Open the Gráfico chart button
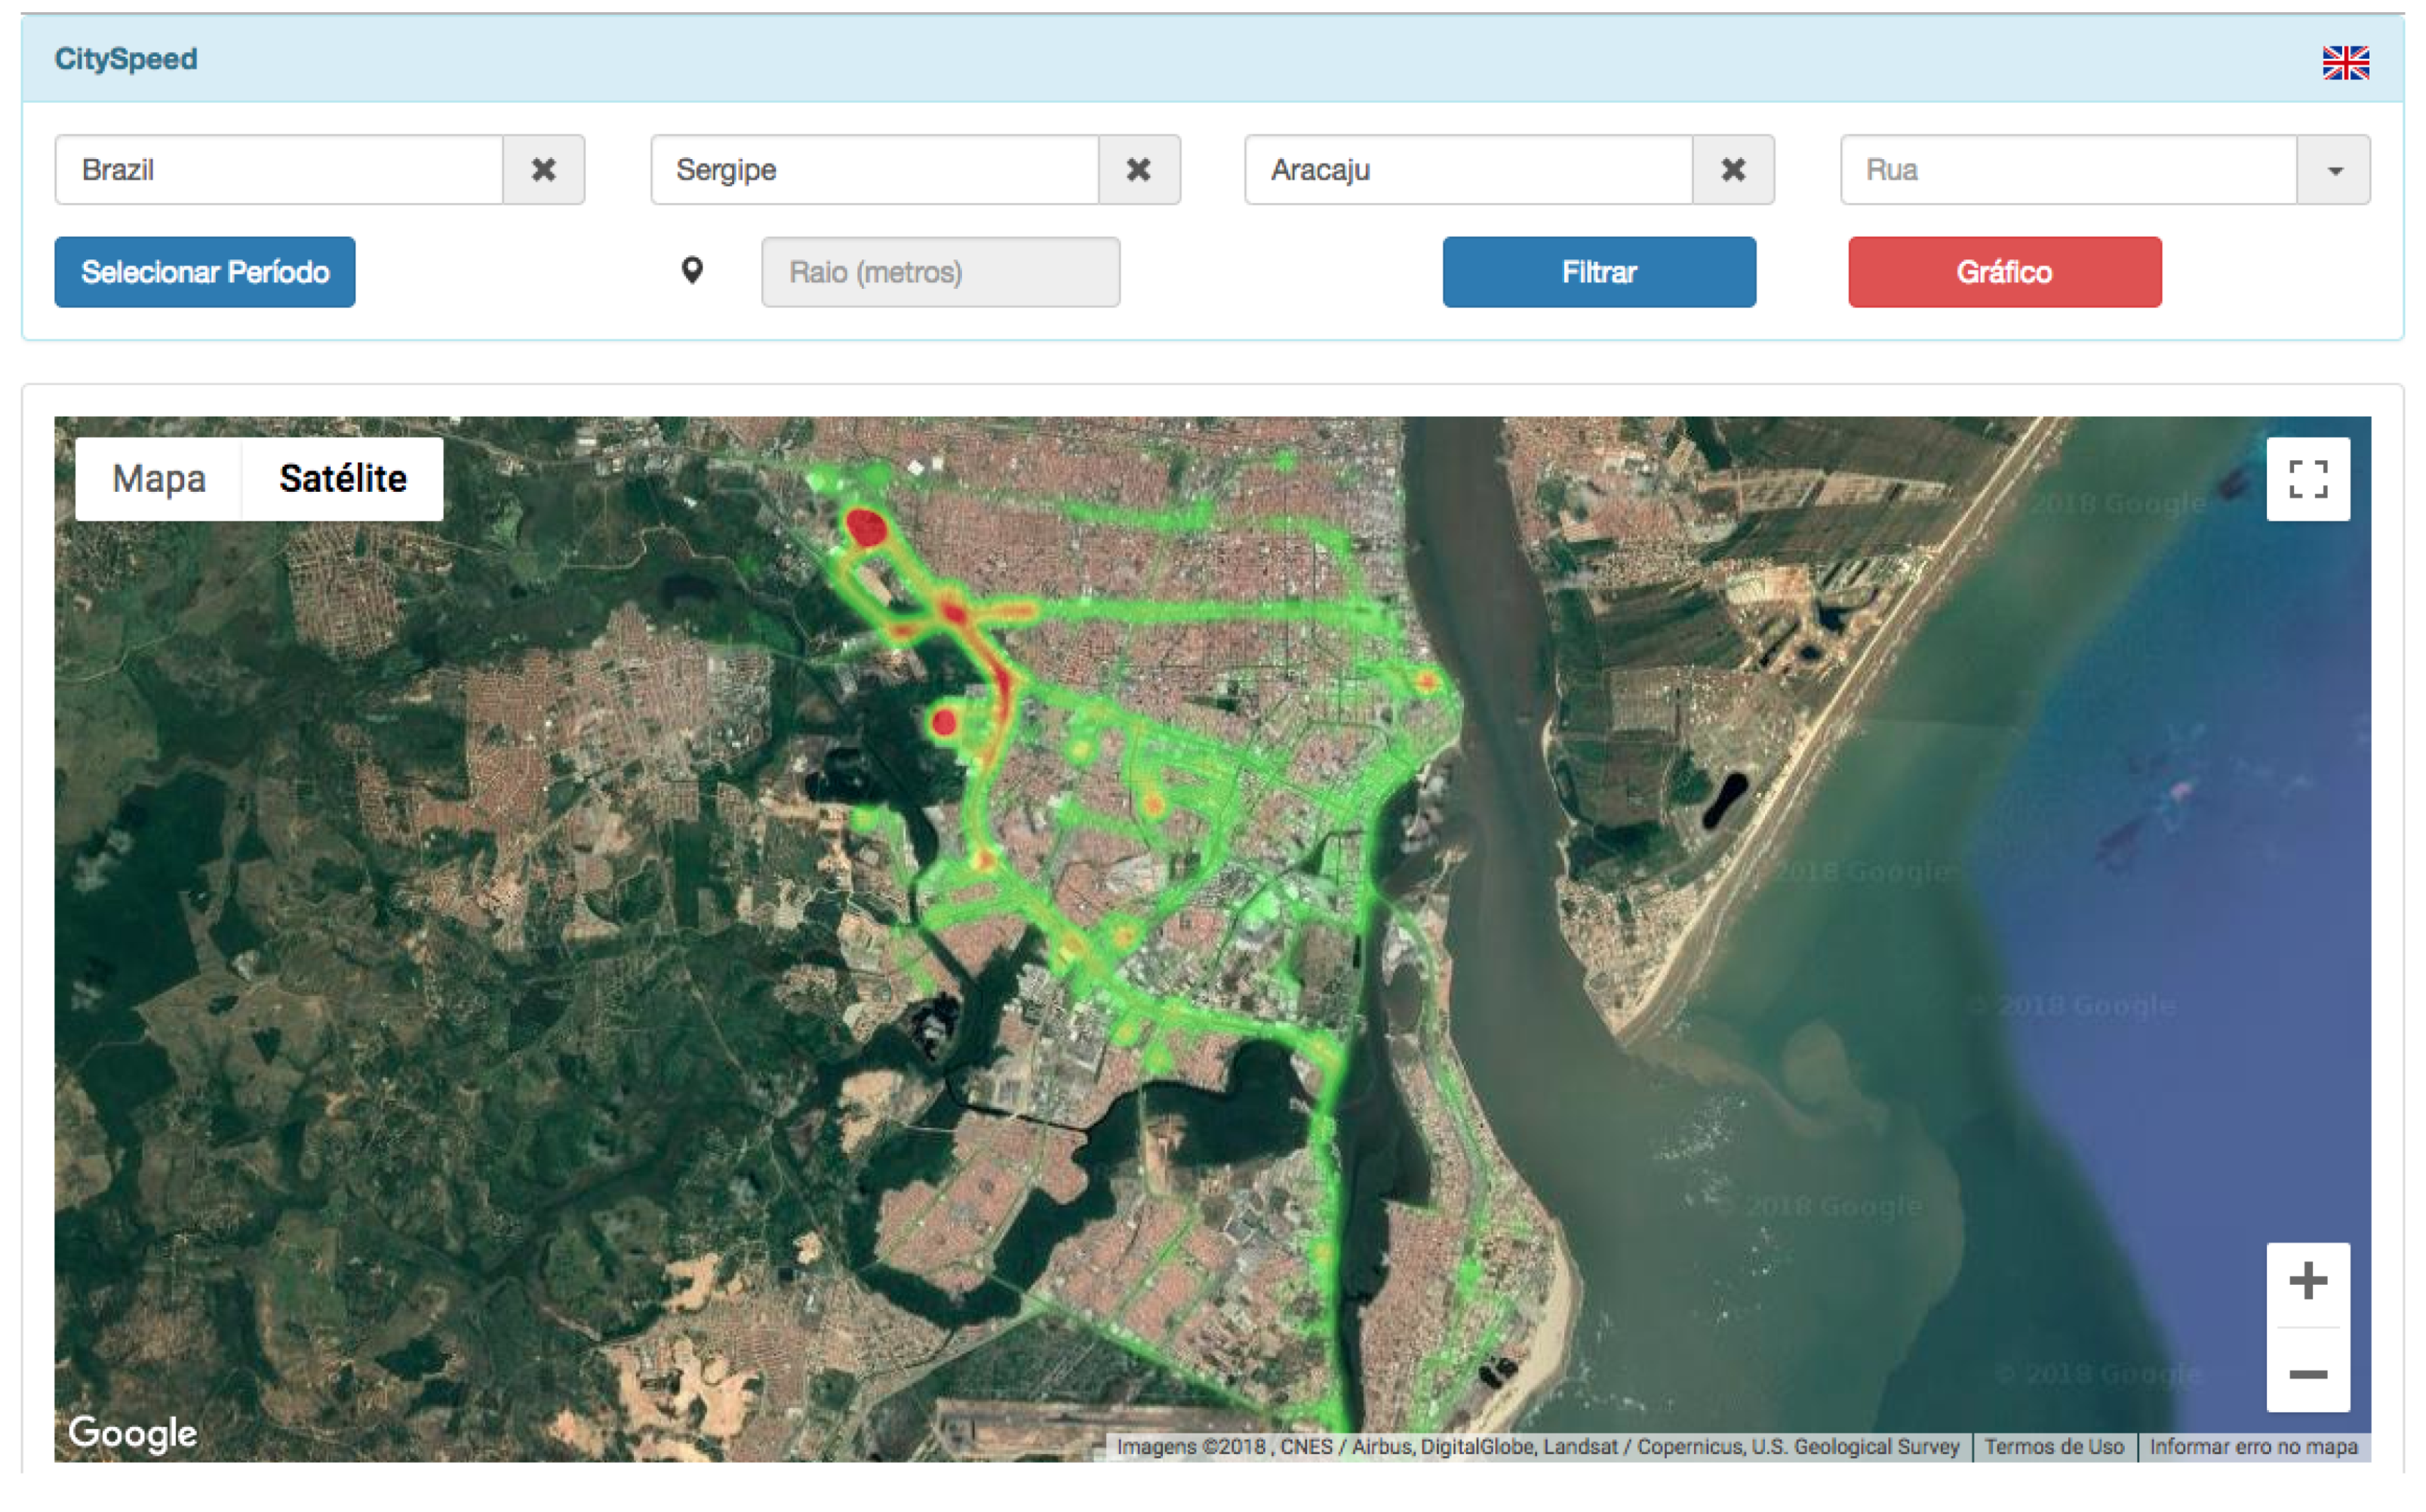This screenshot has width=2426, height=1512. click(2003, 272)
